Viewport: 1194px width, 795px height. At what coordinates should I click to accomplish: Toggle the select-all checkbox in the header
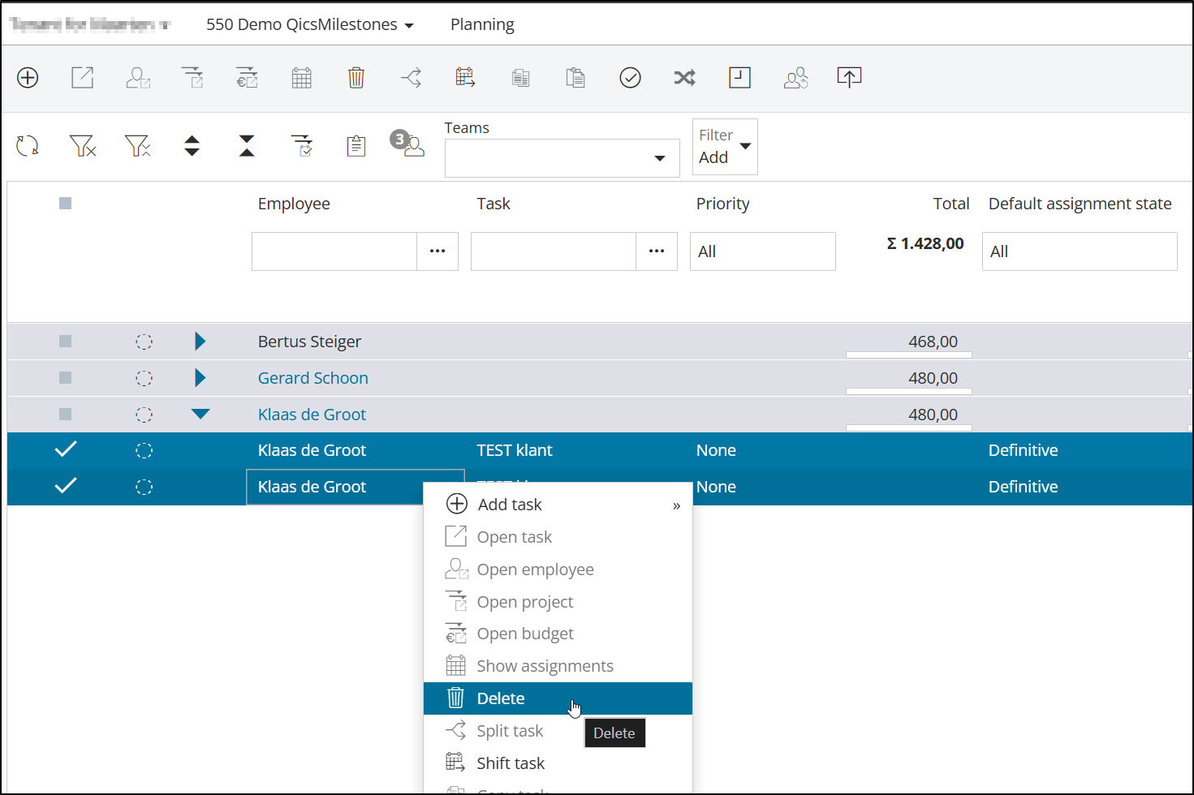pyautogui.click(x=66, y=204)
